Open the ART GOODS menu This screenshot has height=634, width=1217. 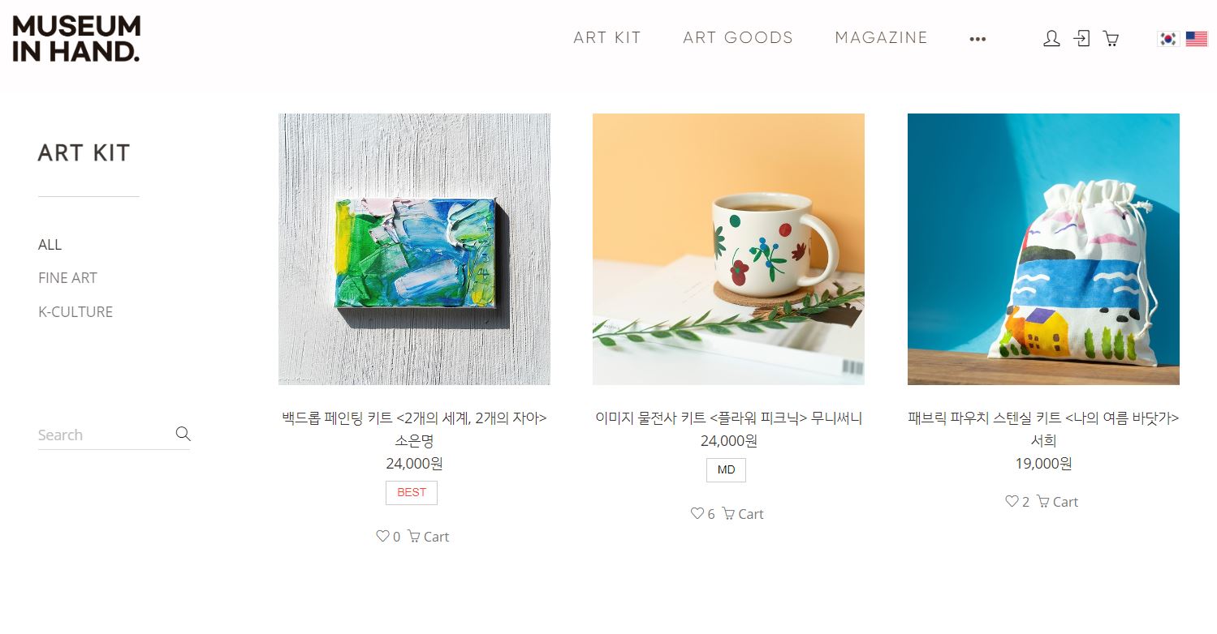click(738, 38)
